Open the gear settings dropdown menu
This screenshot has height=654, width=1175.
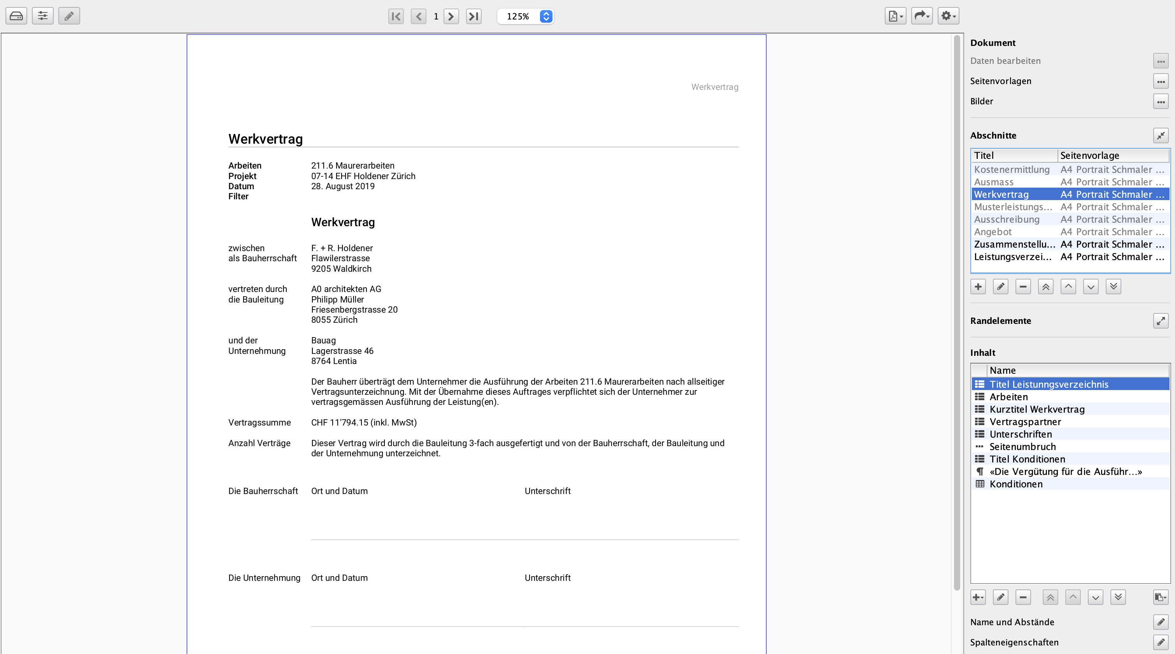point(948,16)
